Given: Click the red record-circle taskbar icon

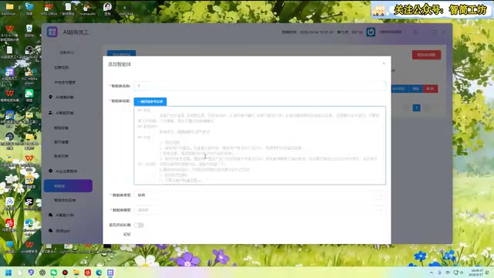Looking at the screenshot, I should tap(65, 273).
